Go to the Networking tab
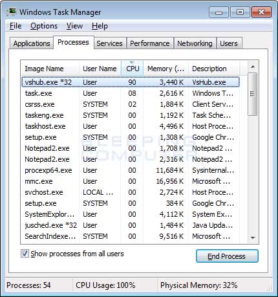This screenshot has height=297, width=278. tap(195, 43)
